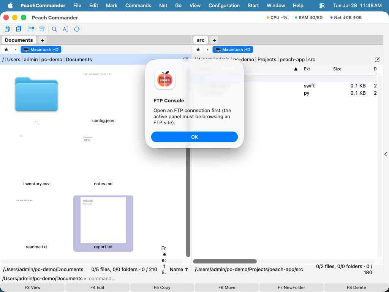Screen dimensions: 389x292
Task: Change the left panel Name sort order
Action: click(x=179, y=270)
